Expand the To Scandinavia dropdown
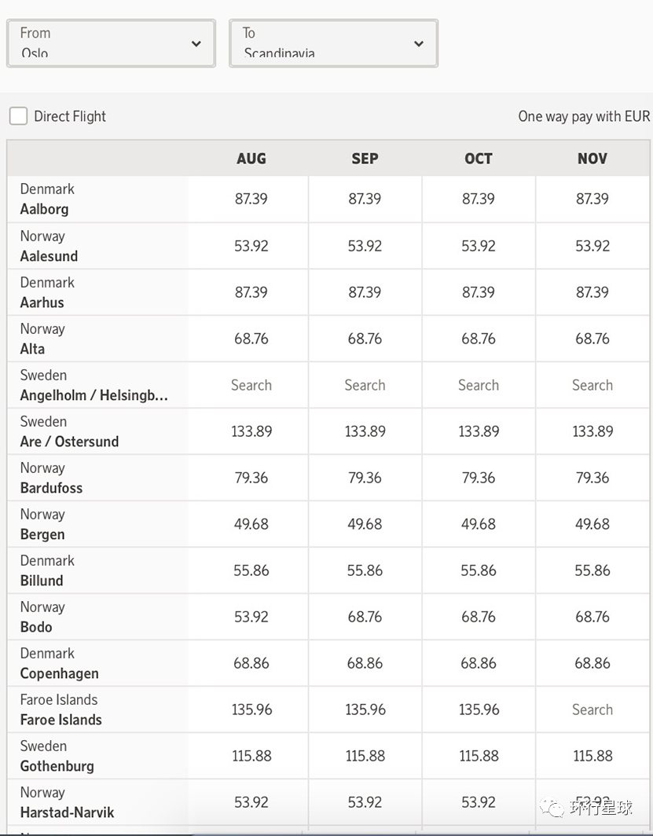 tap(333, 43)
